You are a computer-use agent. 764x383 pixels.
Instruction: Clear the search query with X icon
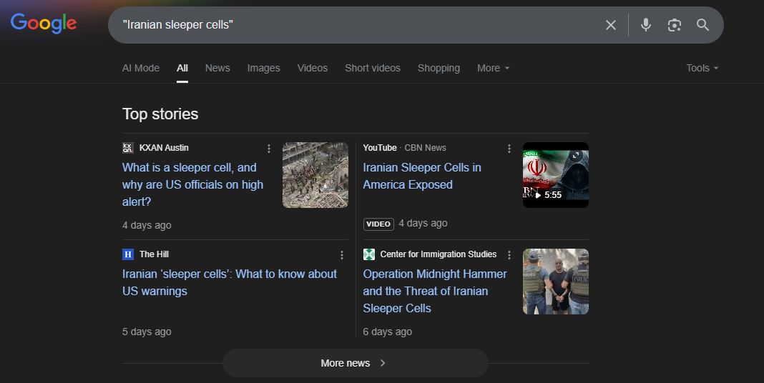click(x=610, y=25)
